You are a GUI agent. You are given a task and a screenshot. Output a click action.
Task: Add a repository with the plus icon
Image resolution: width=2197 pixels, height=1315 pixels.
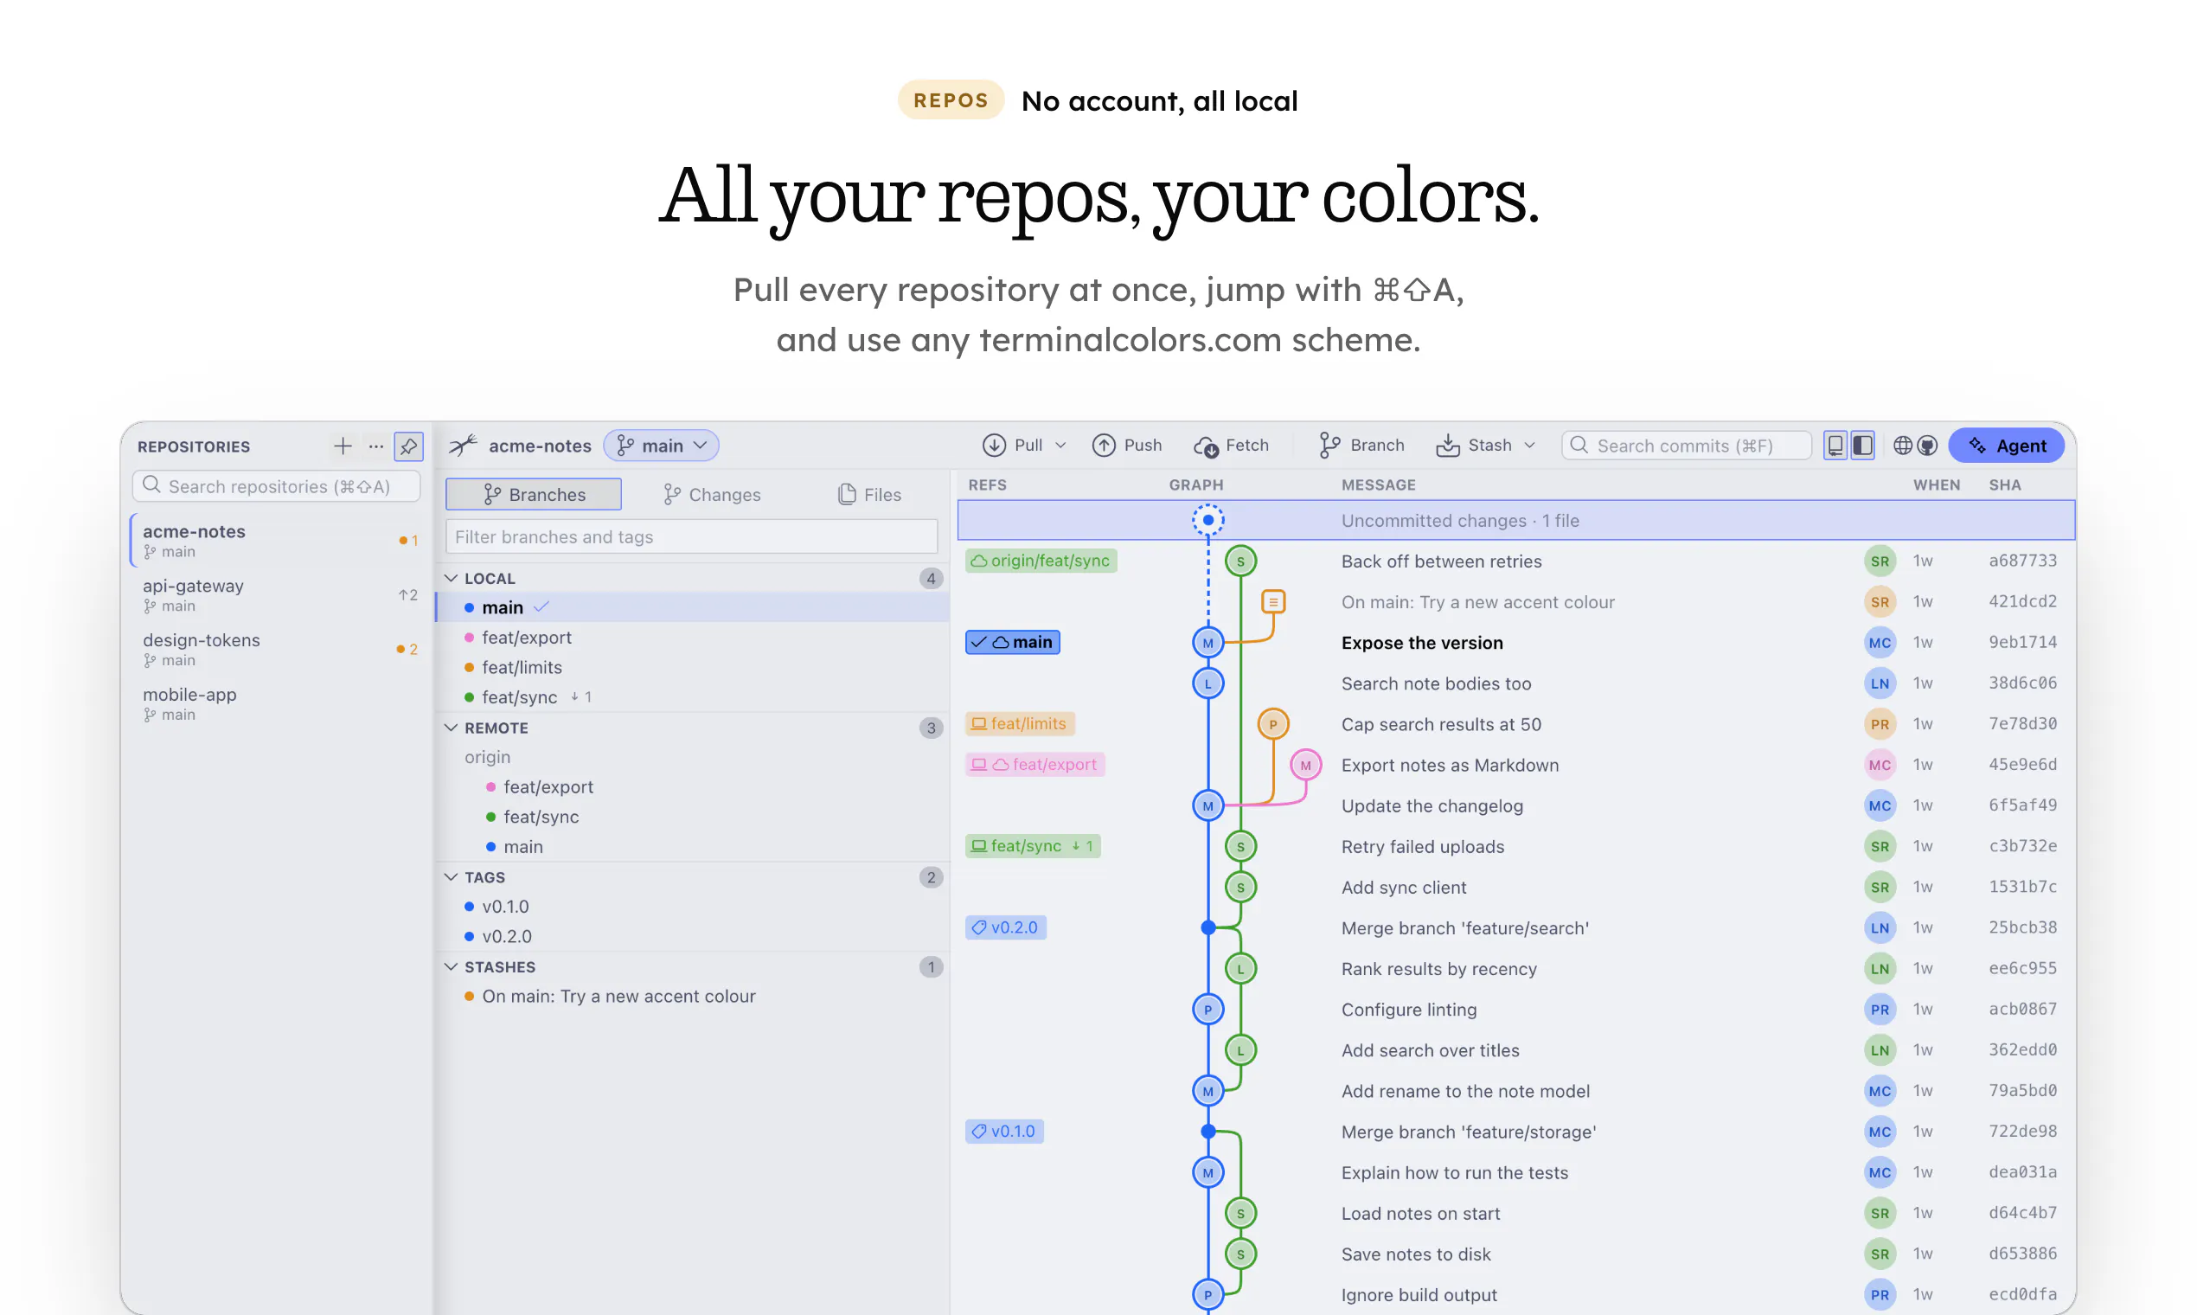342,446
